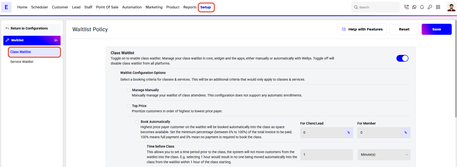Open the WhatsApp chat icon
This screenshot has height=167, width=457.
414,7
